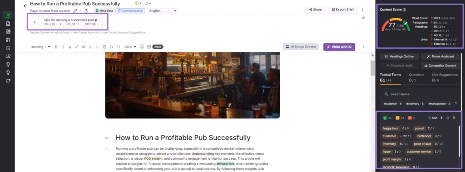Insert an image via toolbar icon
The width and height of the screenshot is (465, 172).
(104, 47)
